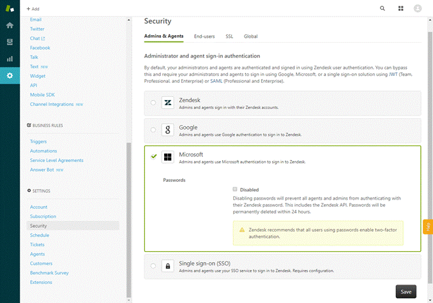Click the orange Help tab on right edge
Image resolution: width=433 pixels, height=303 pixels.
tap(428, 226)
